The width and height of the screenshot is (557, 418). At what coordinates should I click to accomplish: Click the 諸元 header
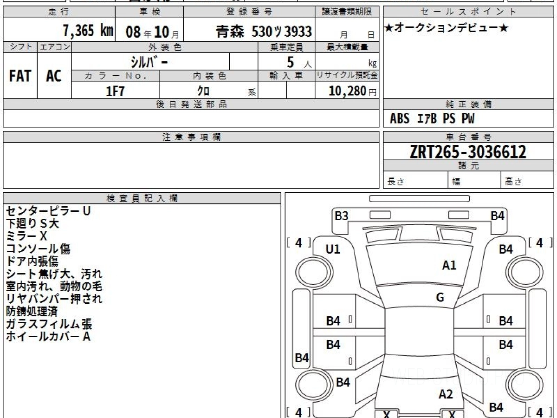[468, 166]
